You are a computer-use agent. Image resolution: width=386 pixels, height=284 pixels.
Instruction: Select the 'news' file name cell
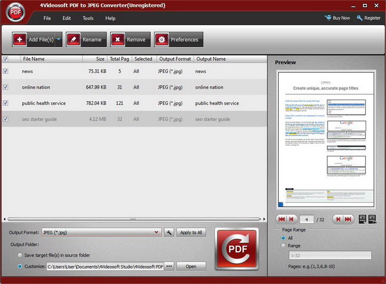click(27, 71)
